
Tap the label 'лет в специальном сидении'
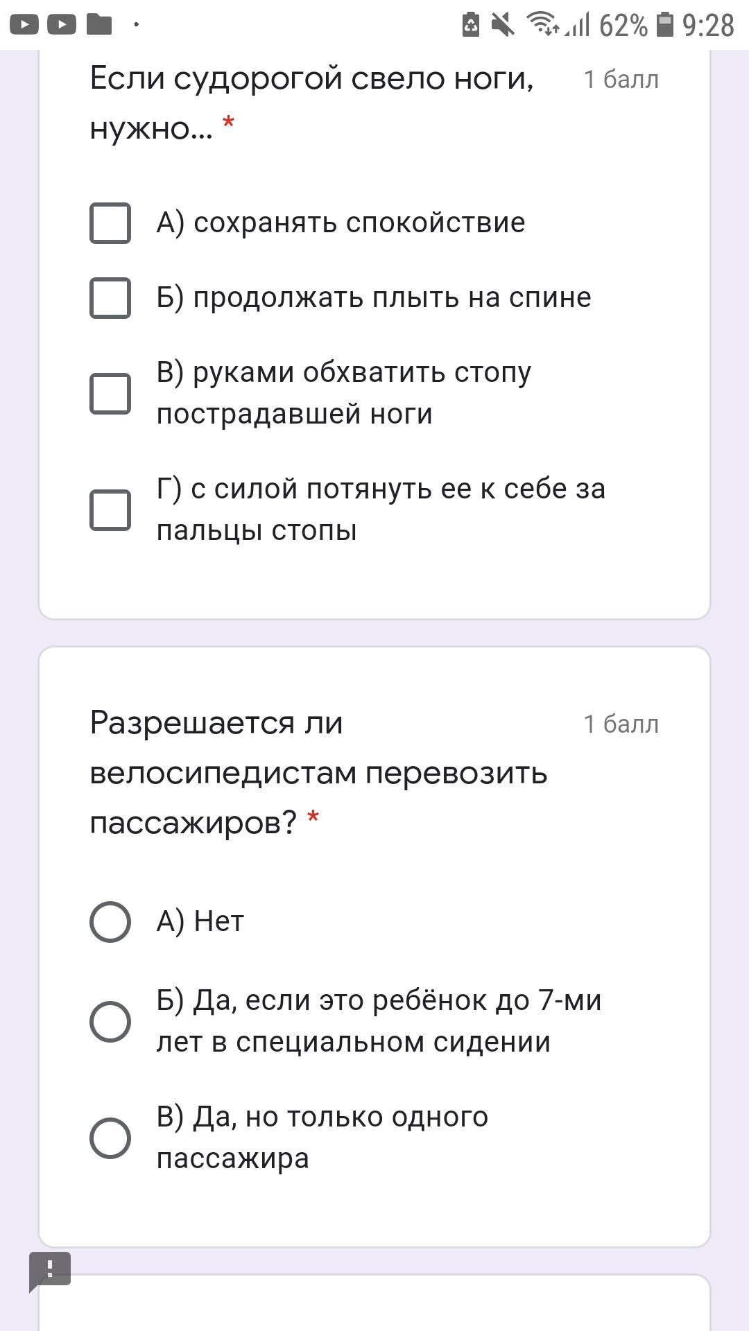(353, 1042)
